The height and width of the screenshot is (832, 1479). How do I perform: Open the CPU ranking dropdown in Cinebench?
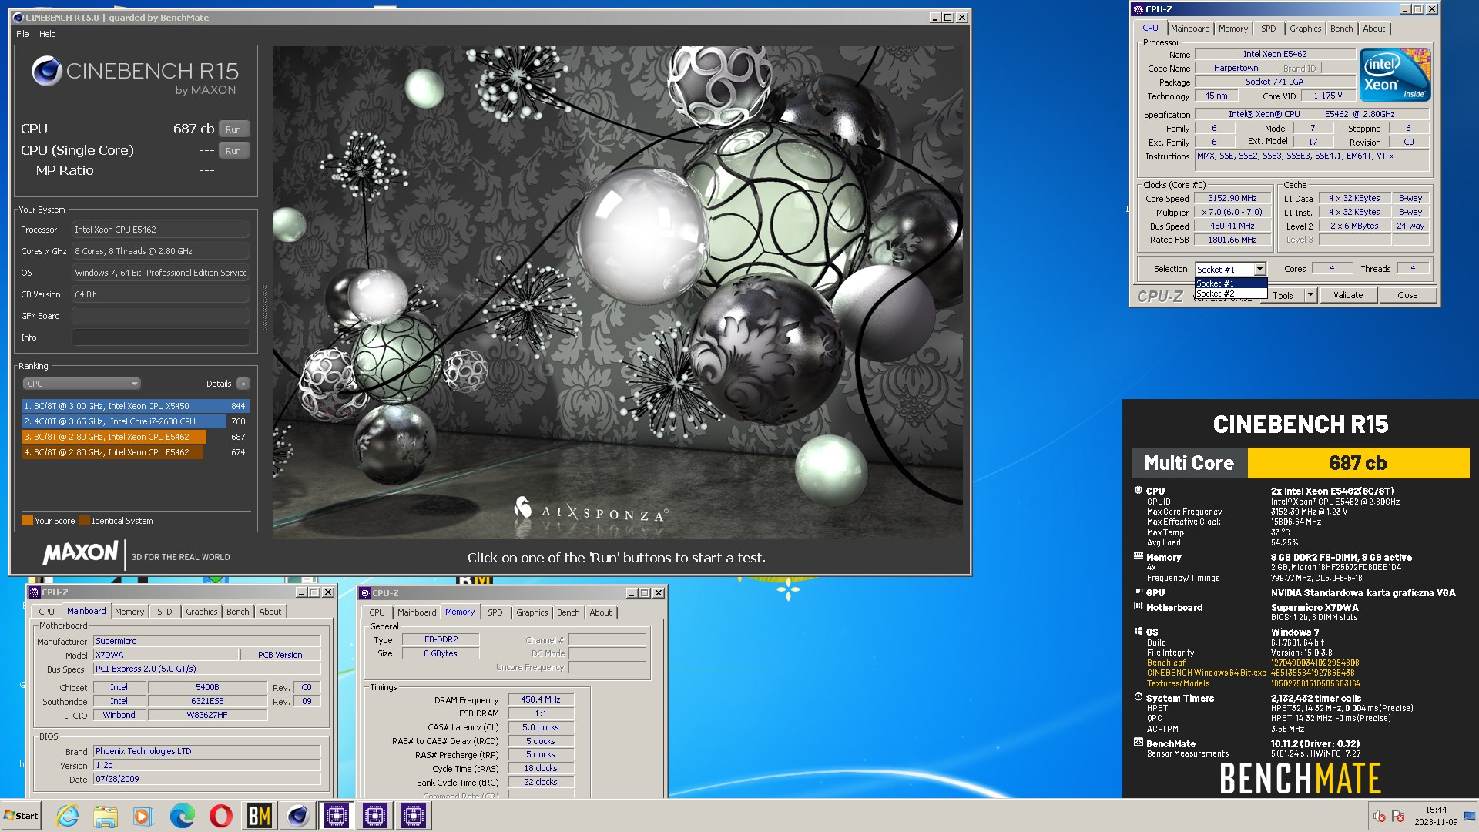81,384
